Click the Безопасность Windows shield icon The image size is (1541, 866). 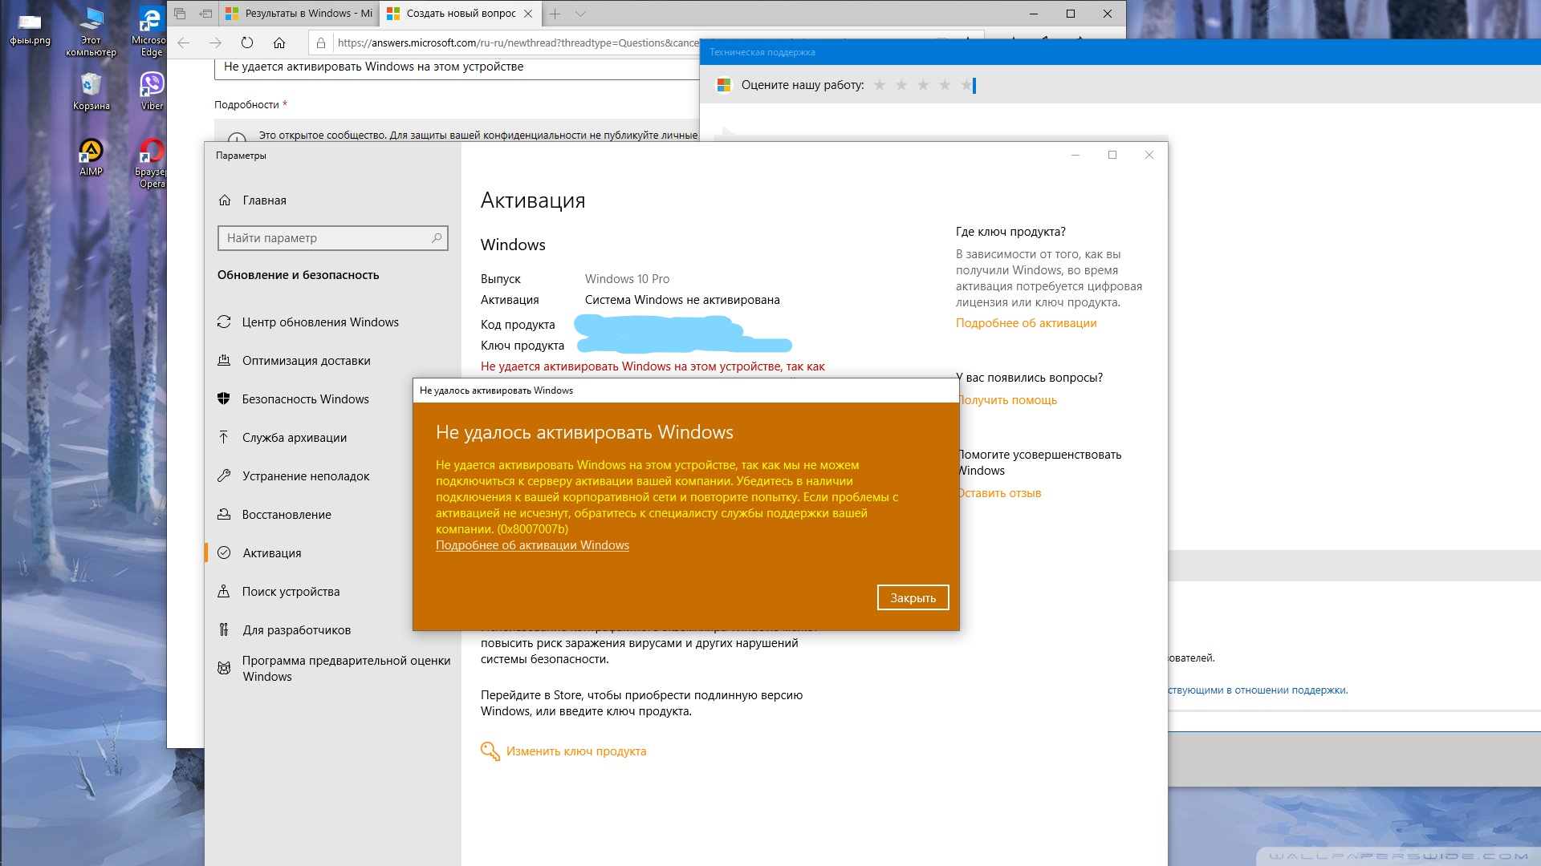pyautogui.click(x=224, y=399)
